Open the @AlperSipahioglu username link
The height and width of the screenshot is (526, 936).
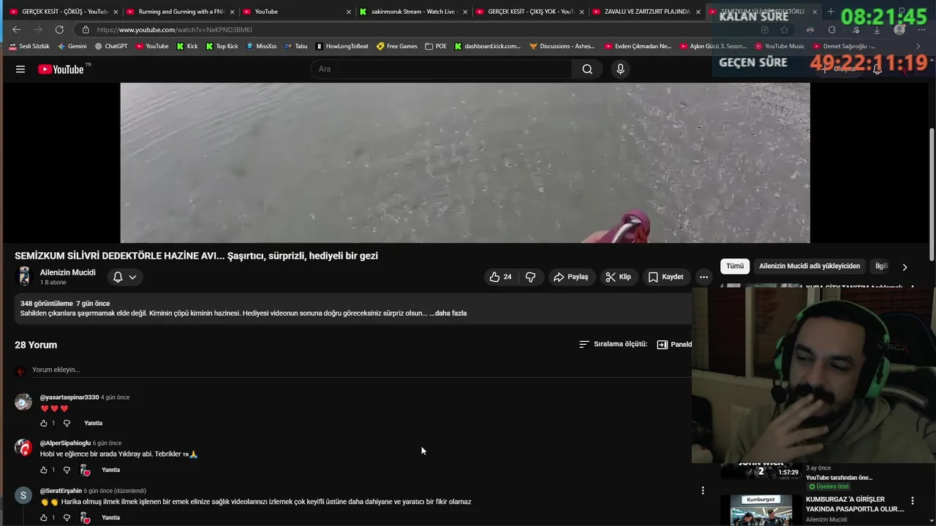point(65,443)
